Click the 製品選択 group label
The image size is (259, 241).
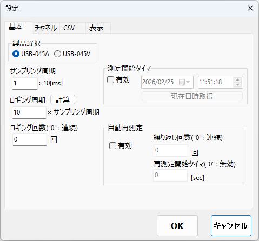coord(26,43)
